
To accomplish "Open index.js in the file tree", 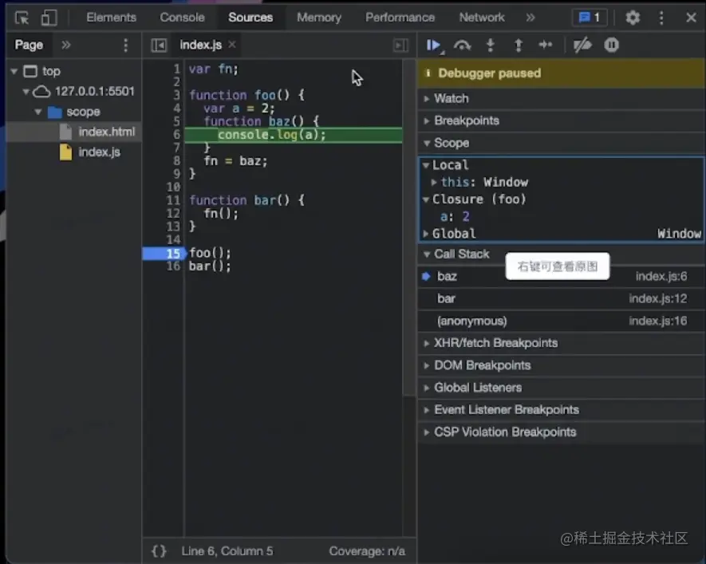I will 99,152.
